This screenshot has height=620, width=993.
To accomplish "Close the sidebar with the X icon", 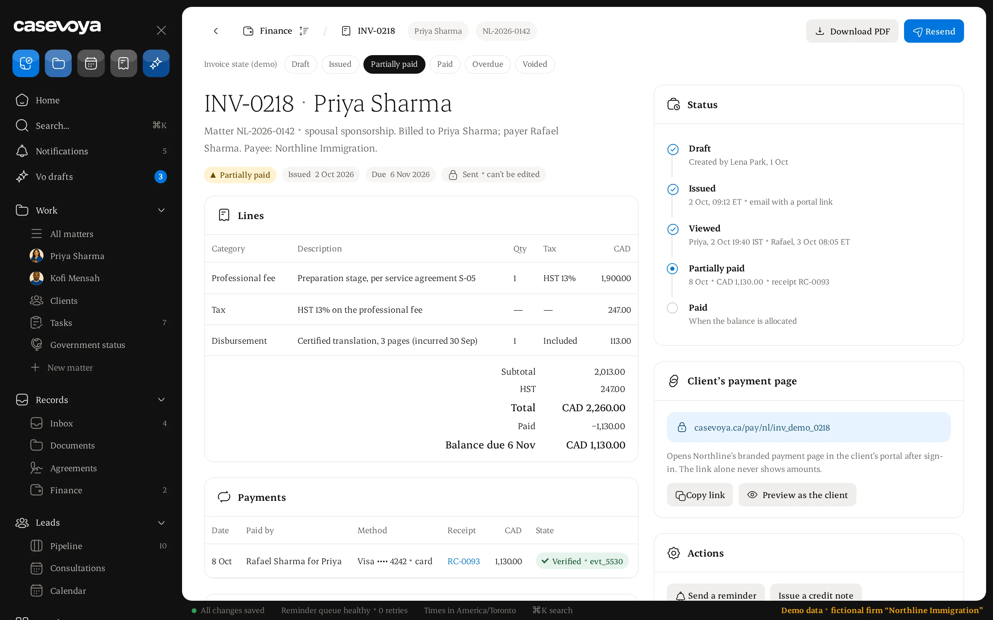I will click(x=161, y=30).
